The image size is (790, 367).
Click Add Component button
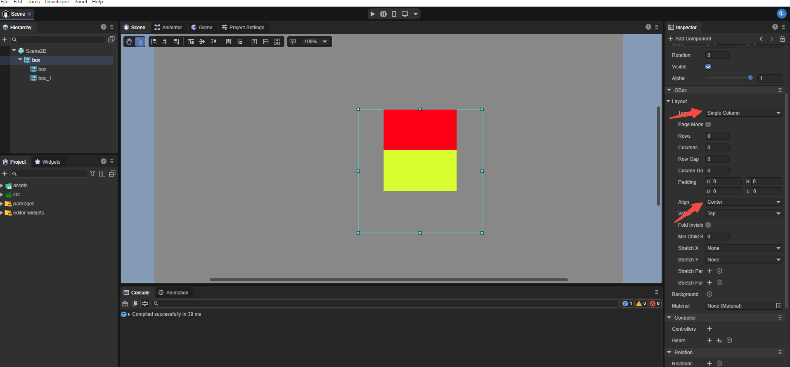click(x=689, y=39)
